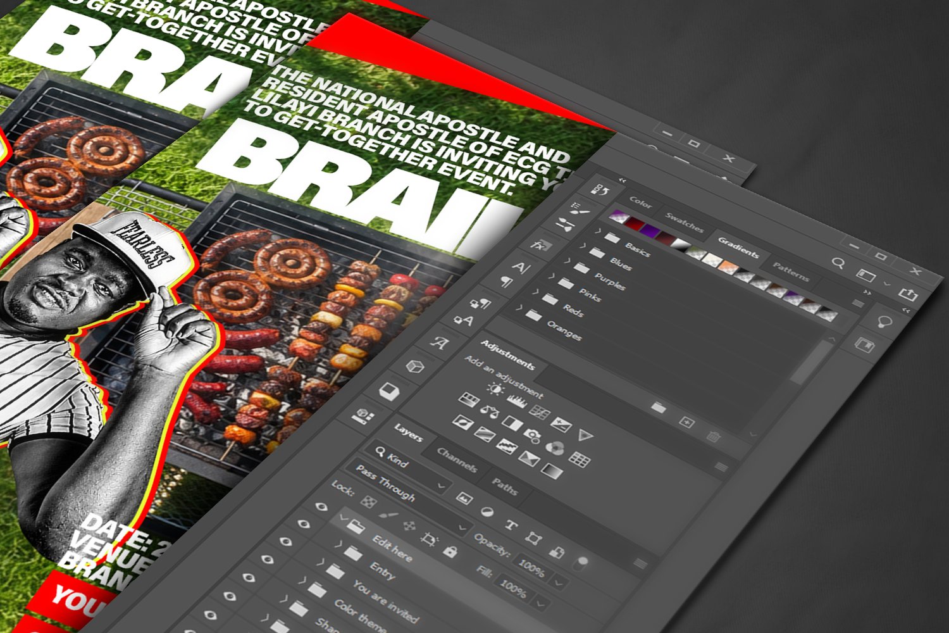
Task: Open the Glyphs panel icon
Action: 439,343
